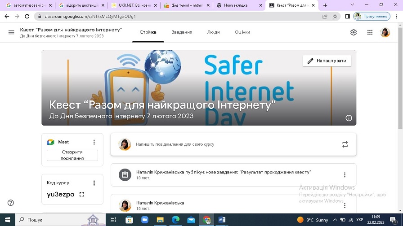Open course code card three-dot menu
The height and width of the screenshot is (226, 403).
pyautogui.click(x=94, y=183)
